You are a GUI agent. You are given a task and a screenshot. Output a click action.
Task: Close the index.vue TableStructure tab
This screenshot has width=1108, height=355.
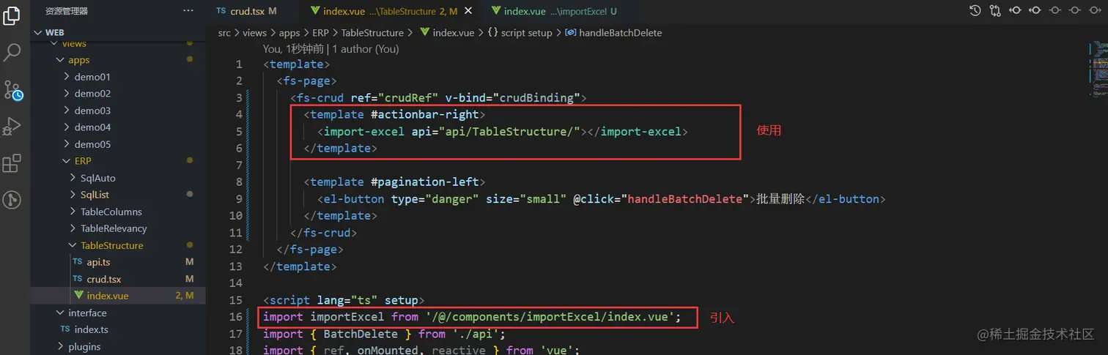[x=468, y=11]
